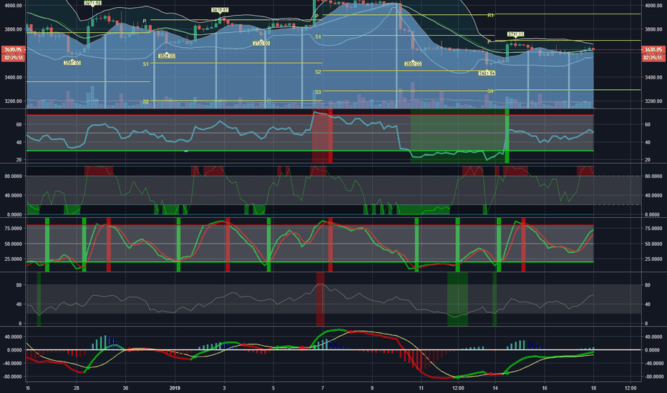The height and width of the screenshot is (393, 667).
Task: Click the red upper threshold line in the RSI pane
Action: coord(310,115)
